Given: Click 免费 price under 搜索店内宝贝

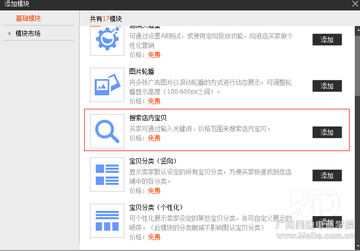Looking at the screenshot, I should click(154, 138).
